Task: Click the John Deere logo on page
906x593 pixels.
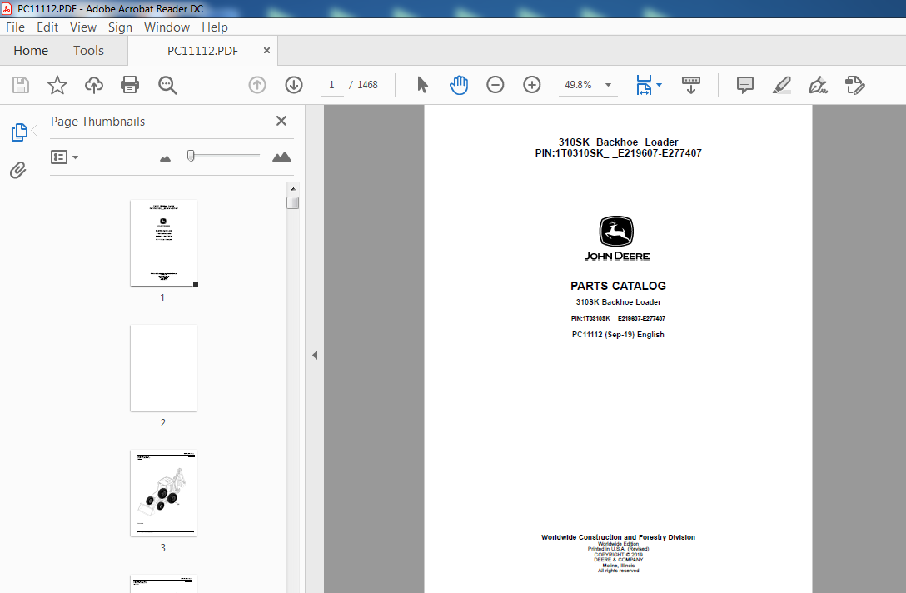Action: pyautogui.click(x=616, y=238)
